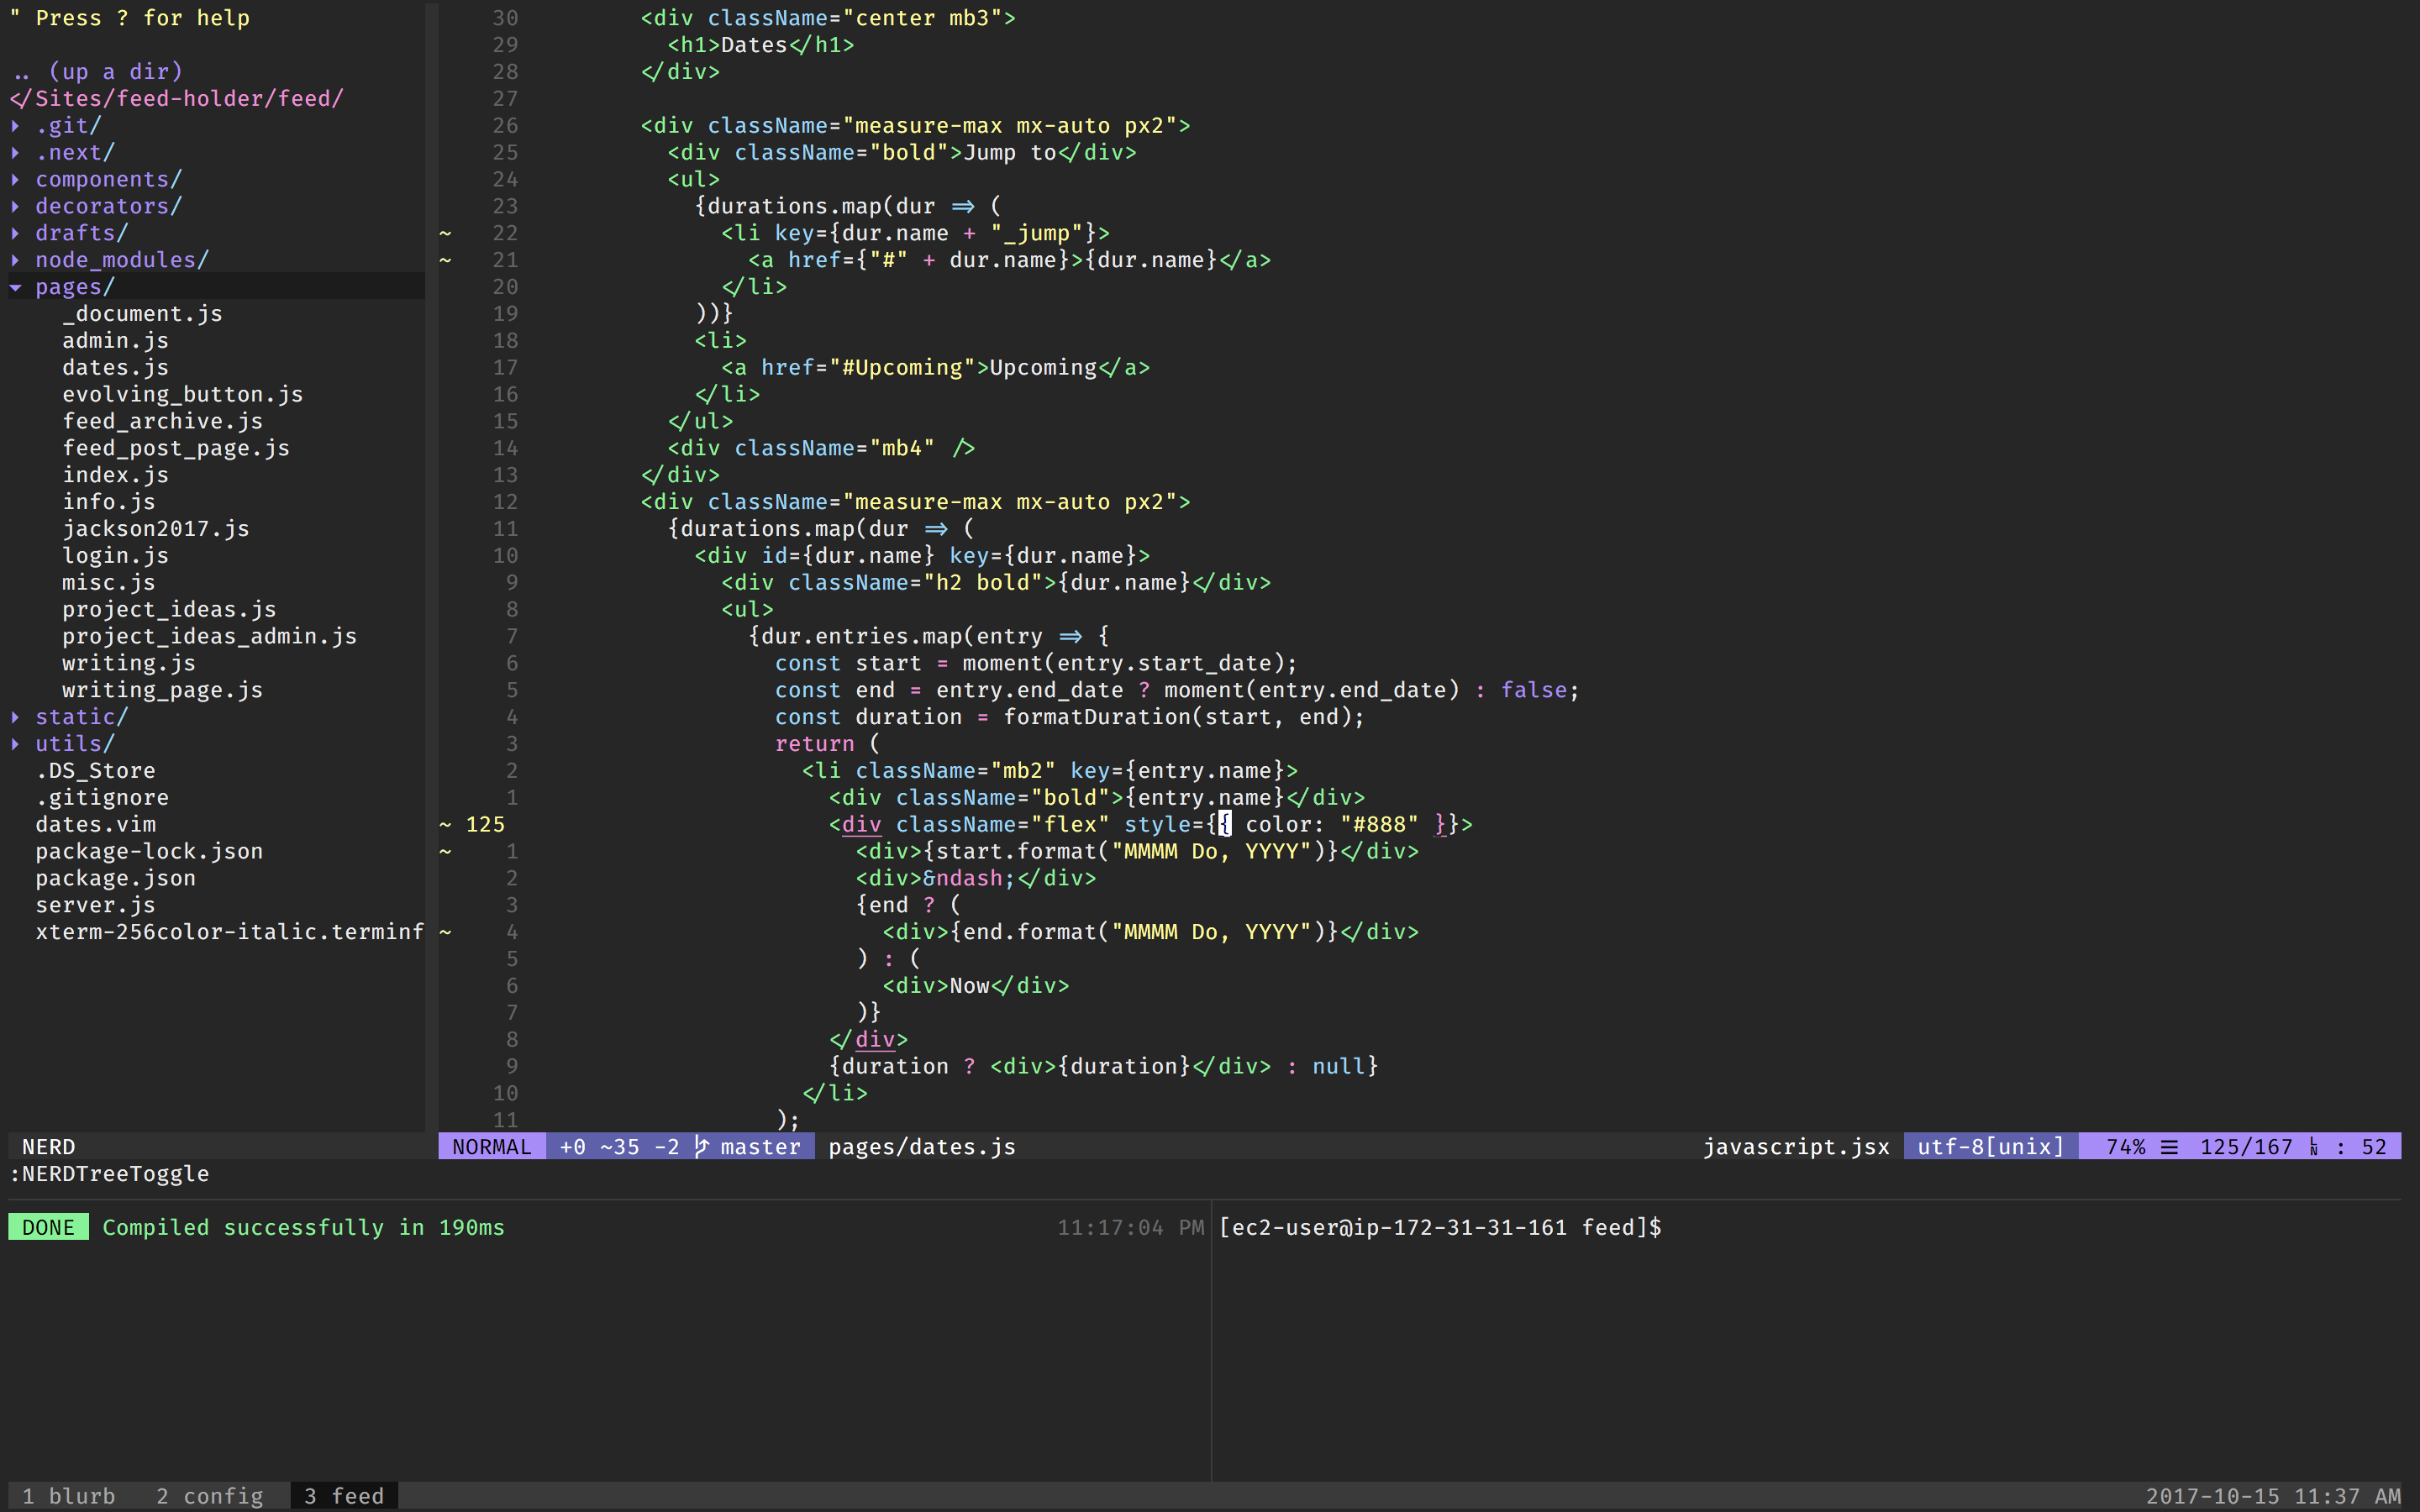Open dates.js in the file tree

coord(116,368)
